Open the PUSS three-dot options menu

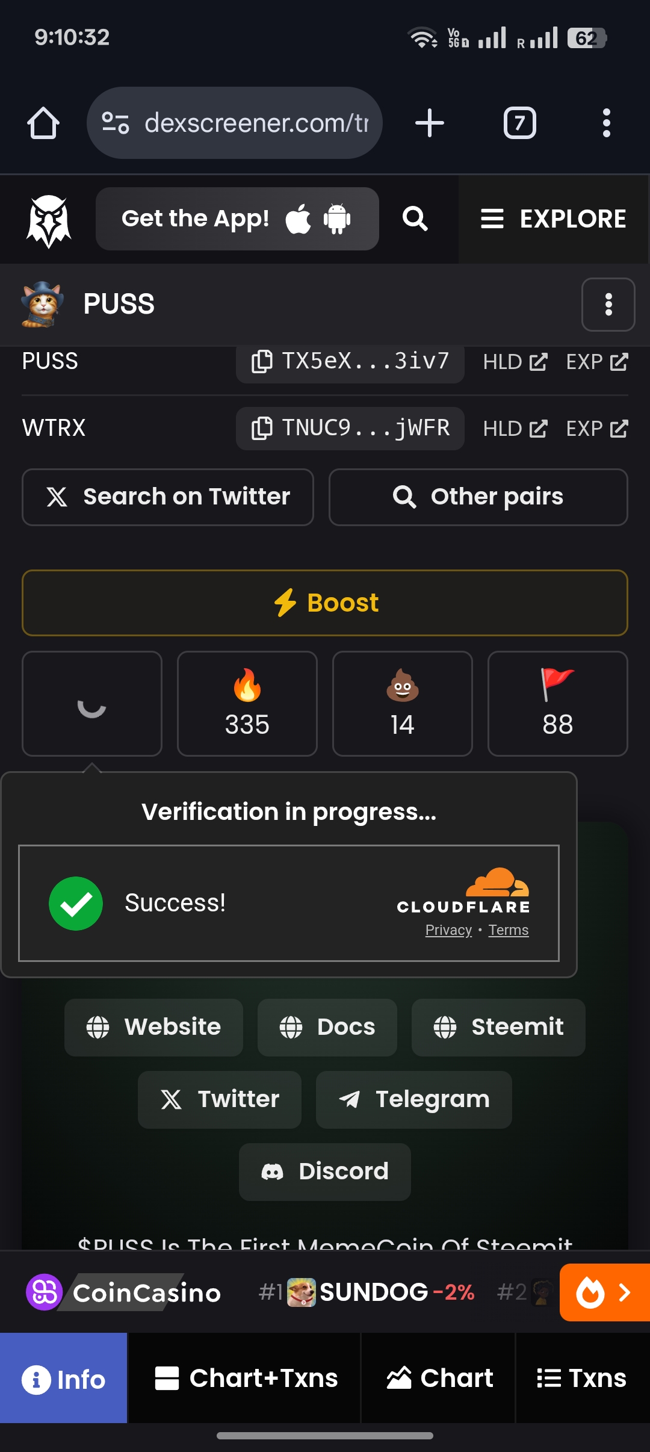608,305
